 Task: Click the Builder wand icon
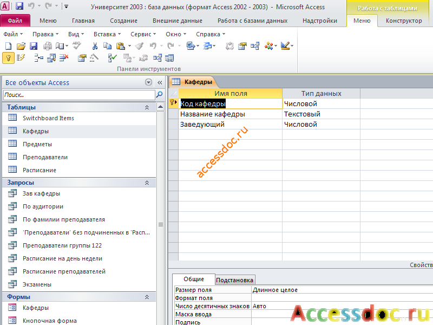point(94,58)
